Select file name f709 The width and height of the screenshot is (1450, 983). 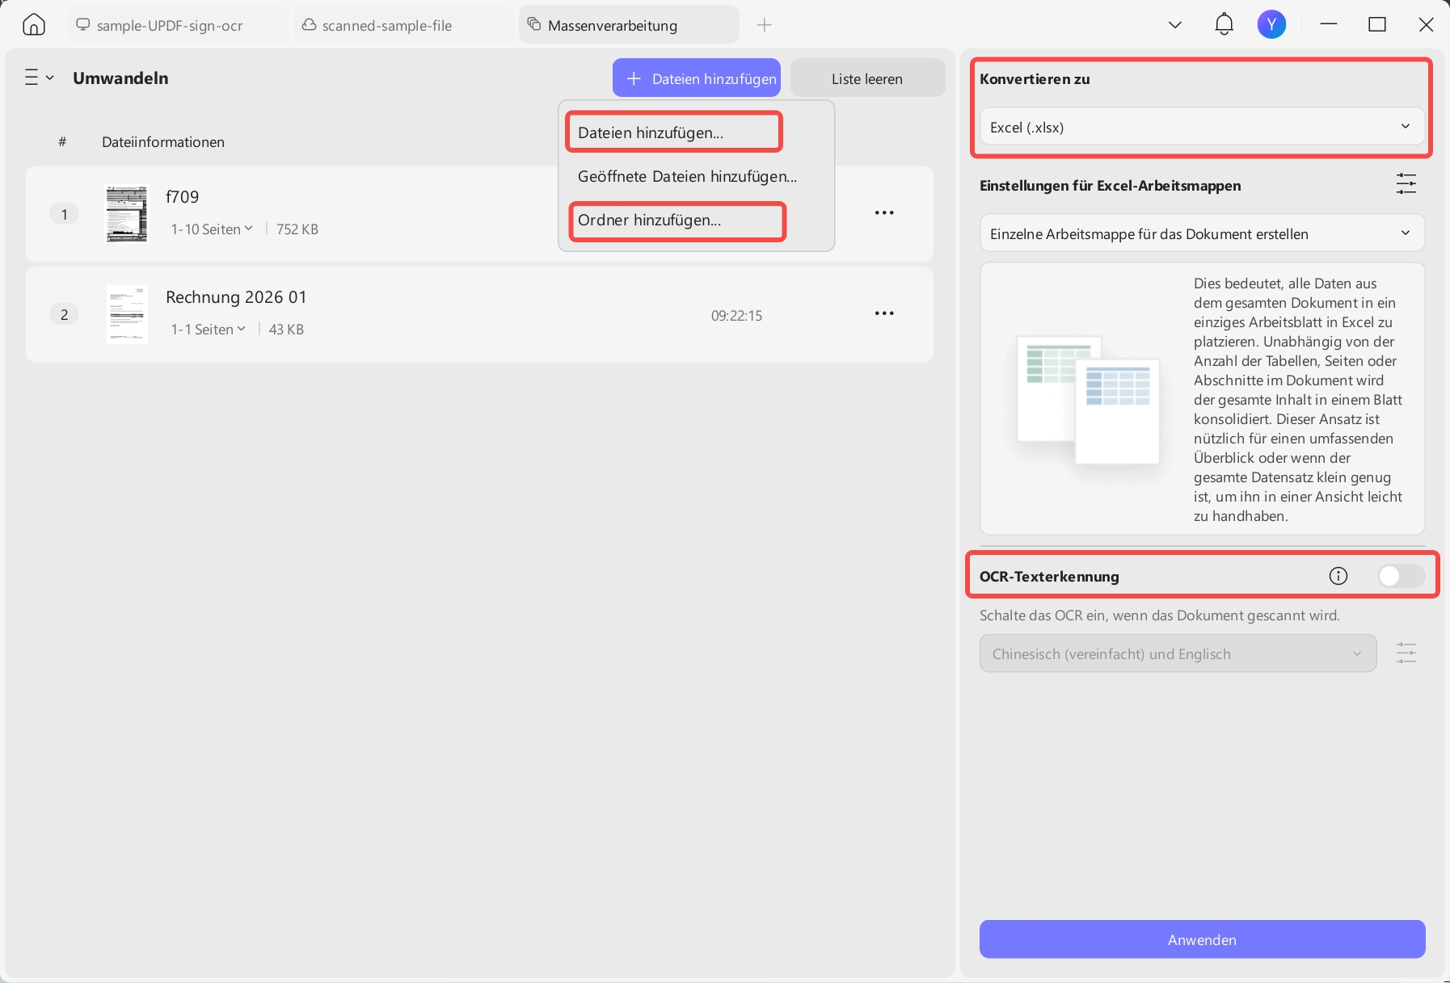point(182,197)
